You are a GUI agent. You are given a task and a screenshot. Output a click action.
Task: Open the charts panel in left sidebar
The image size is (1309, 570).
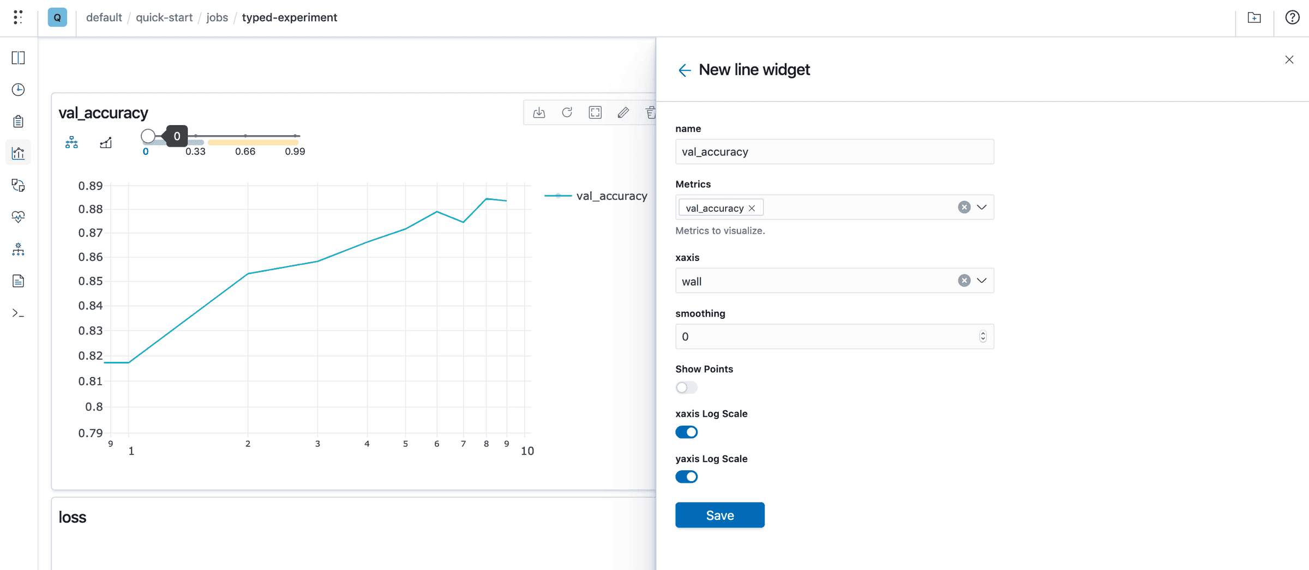point(18,153)
